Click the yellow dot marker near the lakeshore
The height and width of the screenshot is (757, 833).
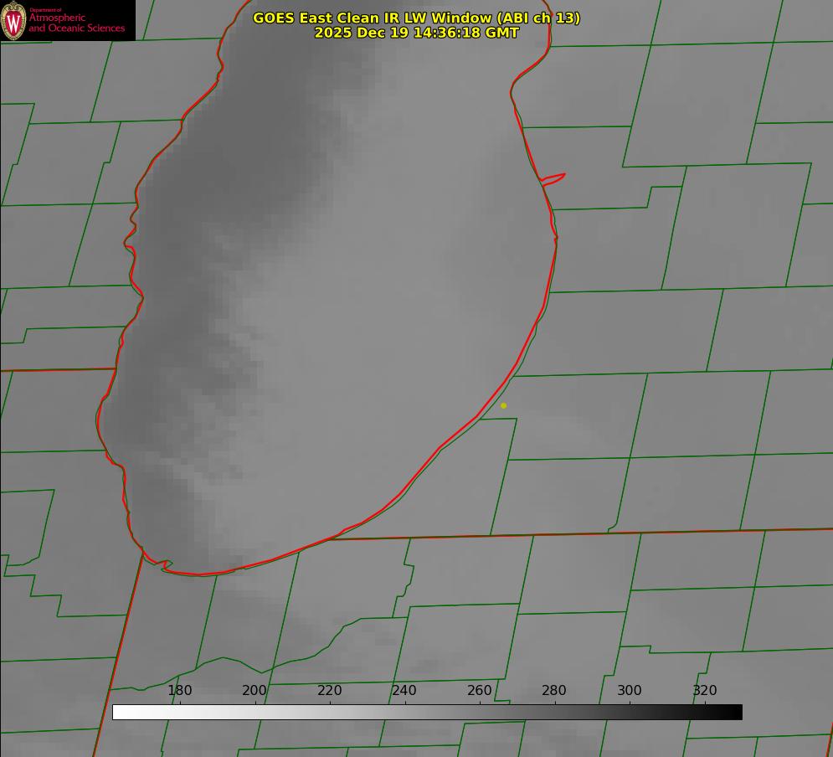point(503,405)
